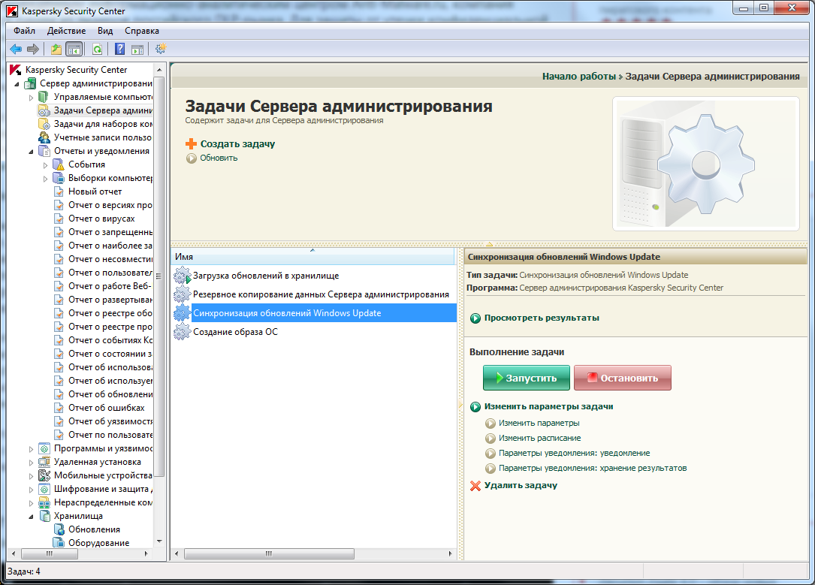Screen dimensions: 815x585
Task: Click the gear icon of Создание образа ОС
Action: (x=182, y=331)
